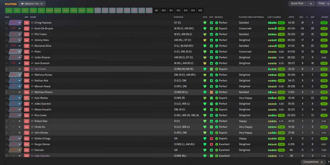The width and height of the screenshot is (330, 165).
Task: Click the Vac info badge for Nathan Aké
Action: 27,80
